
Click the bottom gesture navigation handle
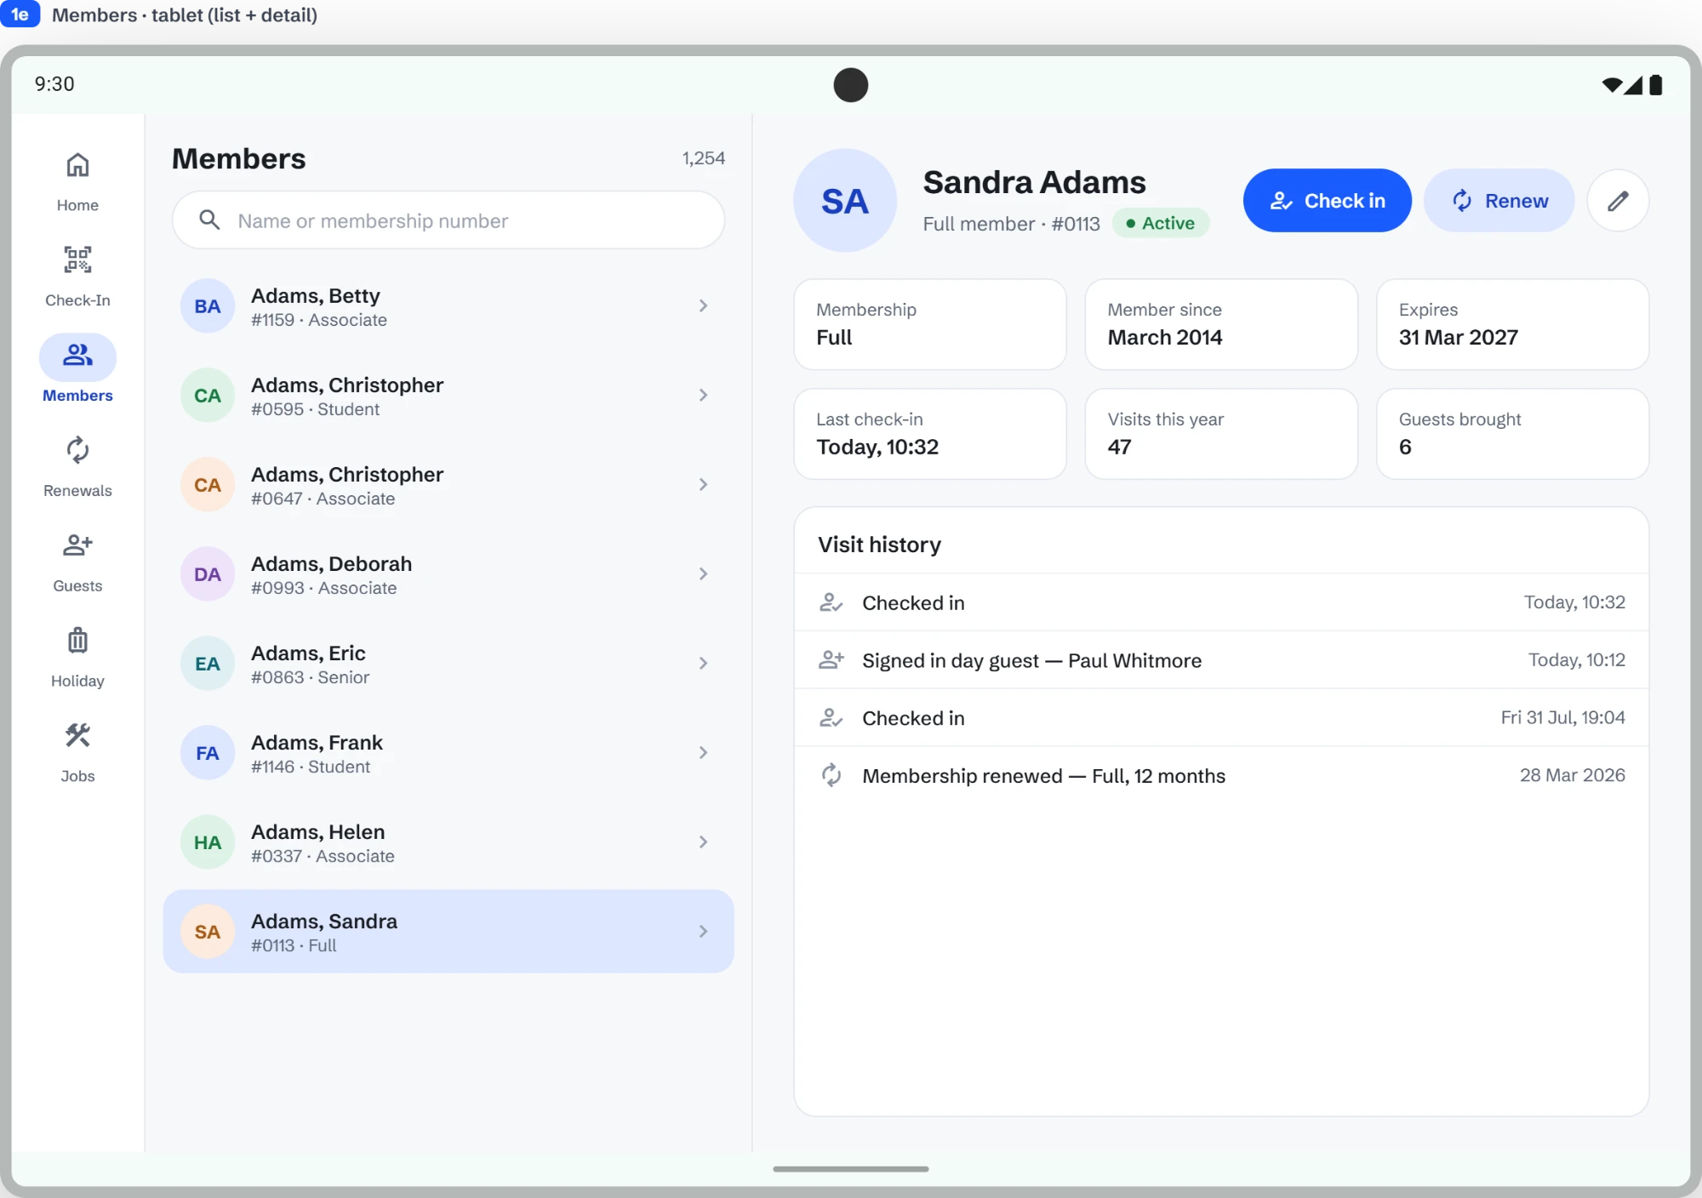(850, 1169)
